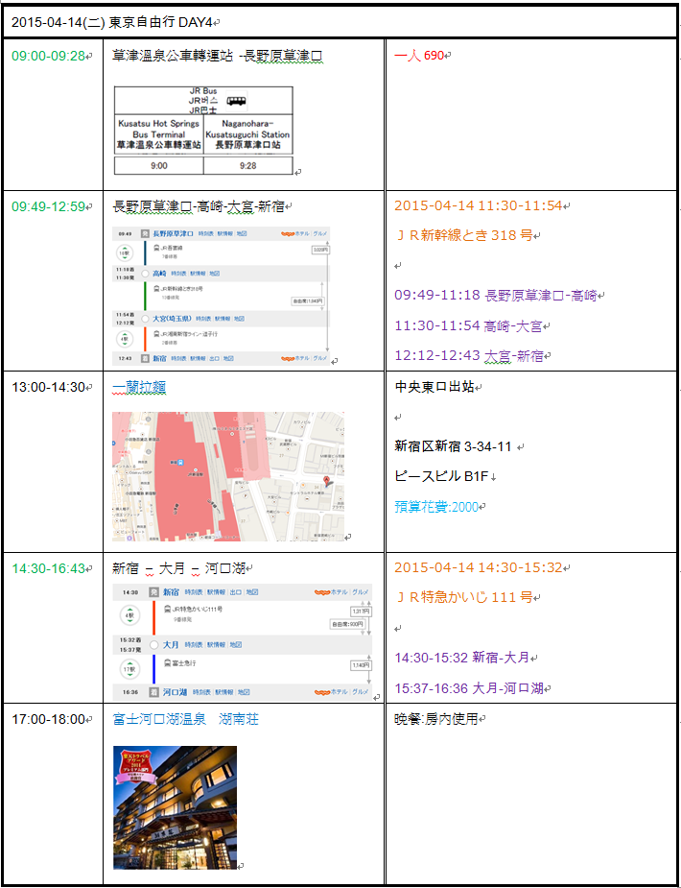Click the purple 11:30-11:54 高崎-大宮 line
This screenshot has height=888, width=681.
[x=468, y=325]
